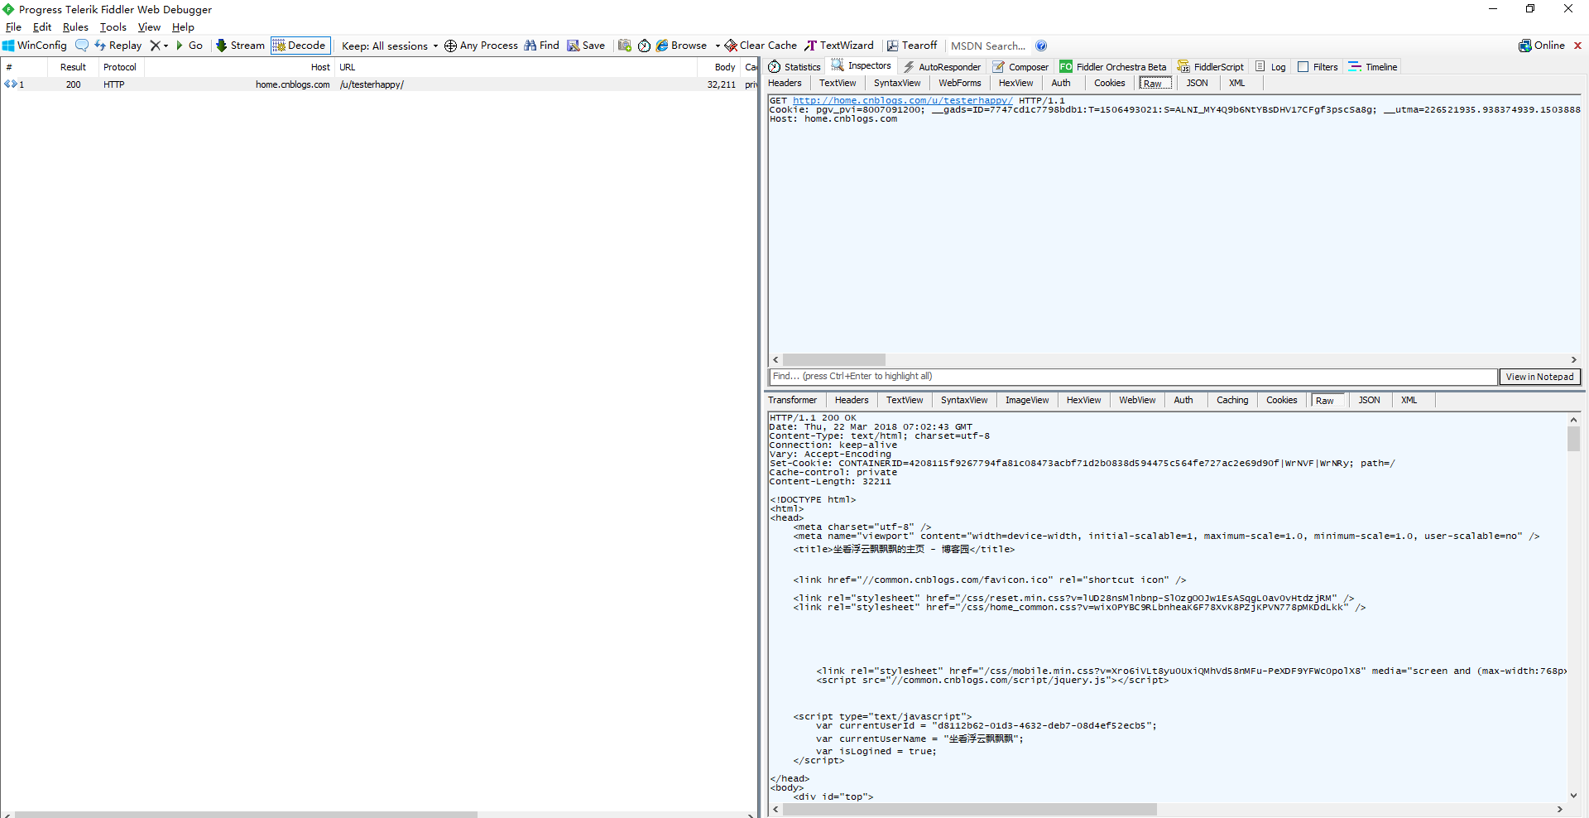Image resolution: width=1589 pixels, height=818 pixels.
Task: Open the AutoResponder tab
Action: click(x=942, y=67)
